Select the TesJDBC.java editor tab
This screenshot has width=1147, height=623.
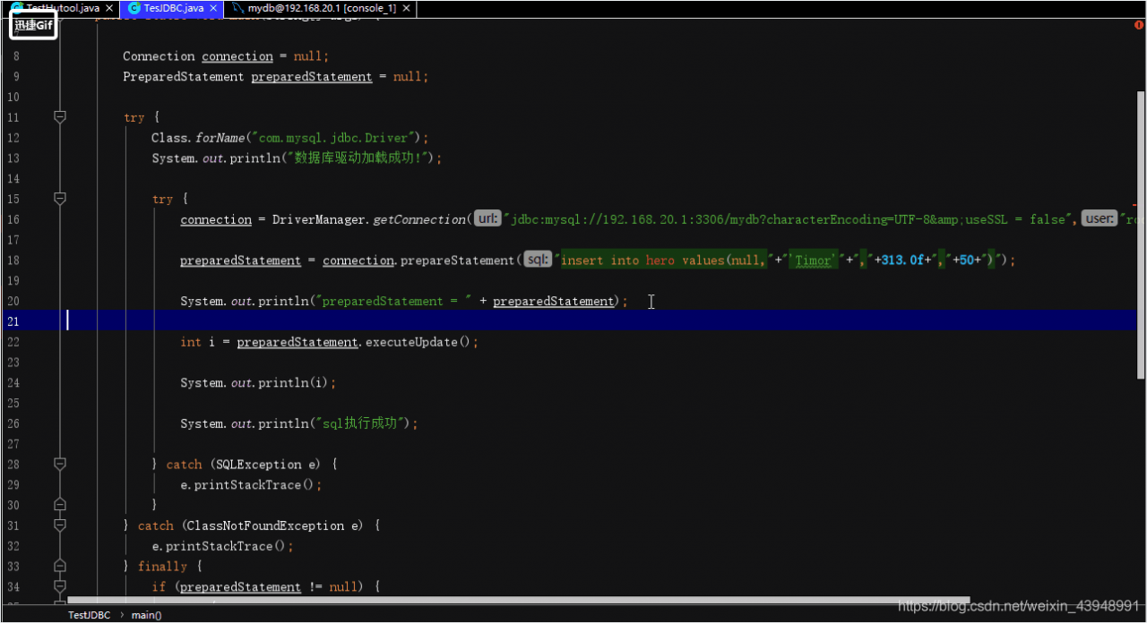tap(174, 7)
